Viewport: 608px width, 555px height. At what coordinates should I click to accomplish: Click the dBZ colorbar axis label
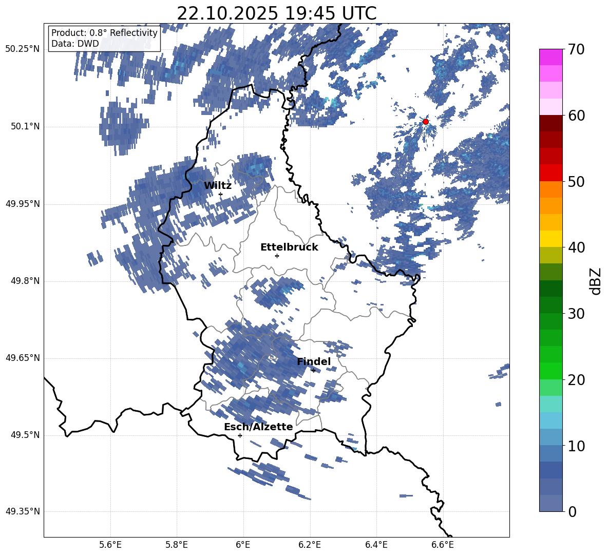(x=596, y=281)
